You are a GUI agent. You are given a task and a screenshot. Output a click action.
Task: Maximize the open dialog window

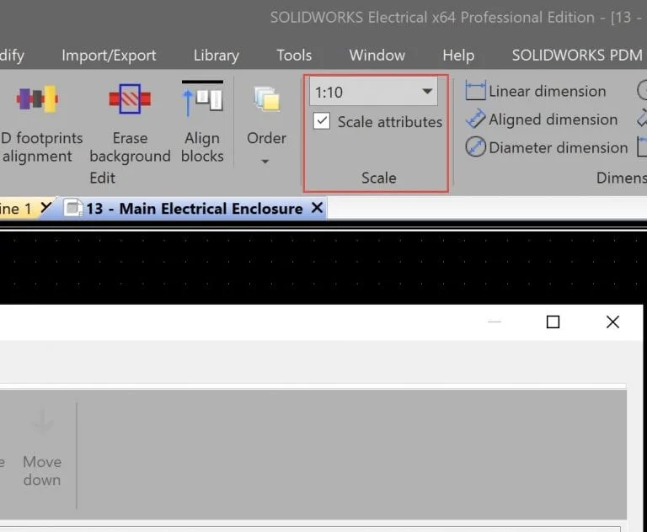553,322
